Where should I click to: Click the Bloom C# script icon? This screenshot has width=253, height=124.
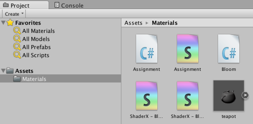click(x=228, y=49)
